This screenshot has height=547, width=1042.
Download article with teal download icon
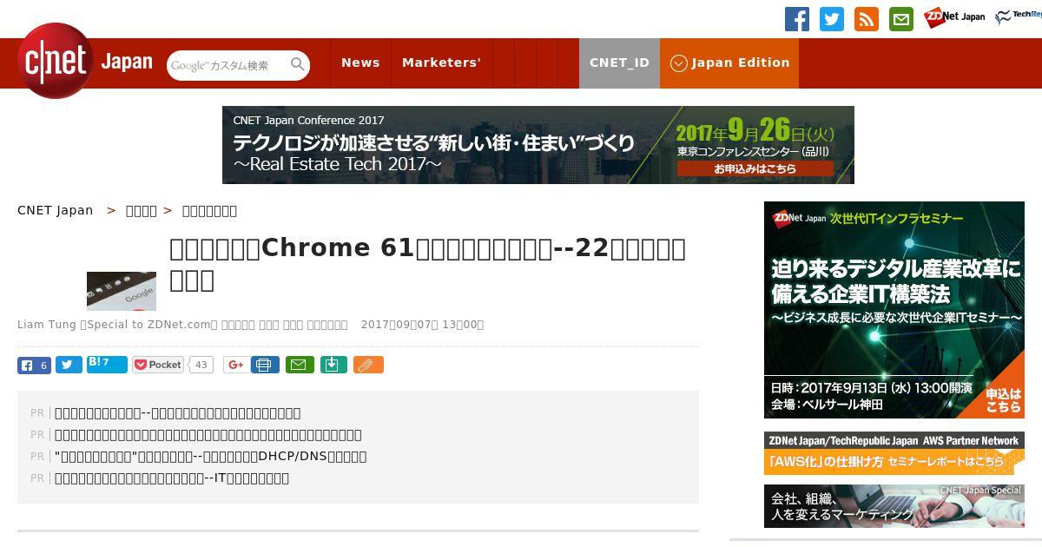coord(334,365)
